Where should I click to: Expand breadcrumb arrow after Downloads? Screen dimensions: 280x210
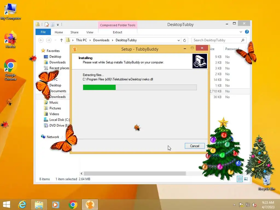point(112,40)
